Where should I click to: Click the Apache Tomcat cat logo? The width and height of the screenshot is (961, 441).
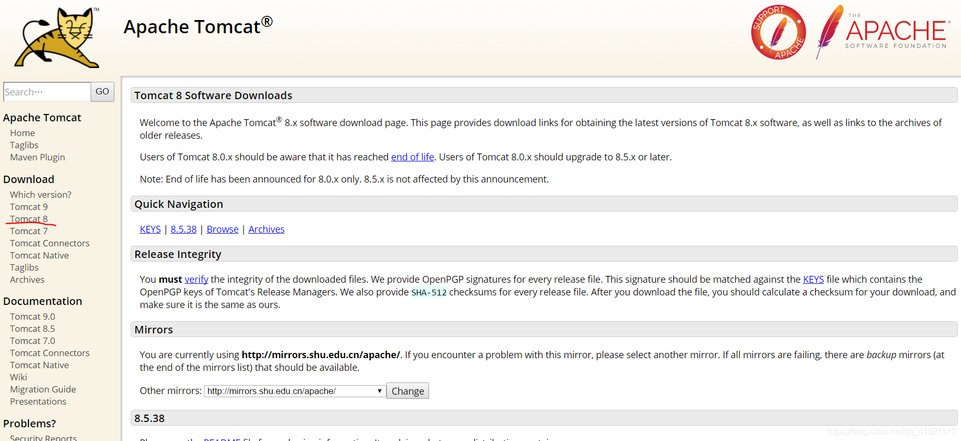tap(57, 37)
